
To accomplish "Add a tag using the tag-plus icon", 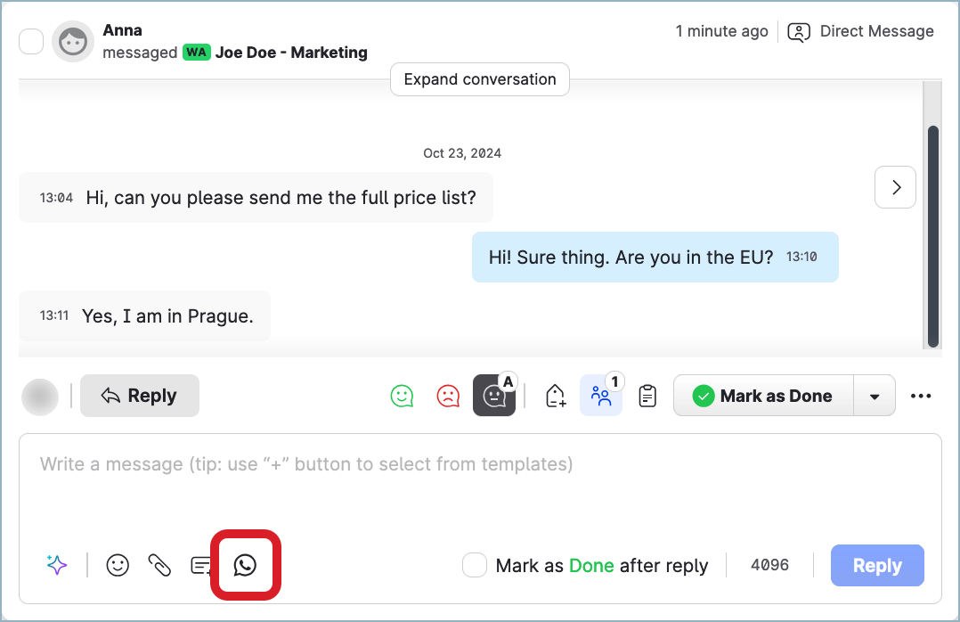I will 555,395.
